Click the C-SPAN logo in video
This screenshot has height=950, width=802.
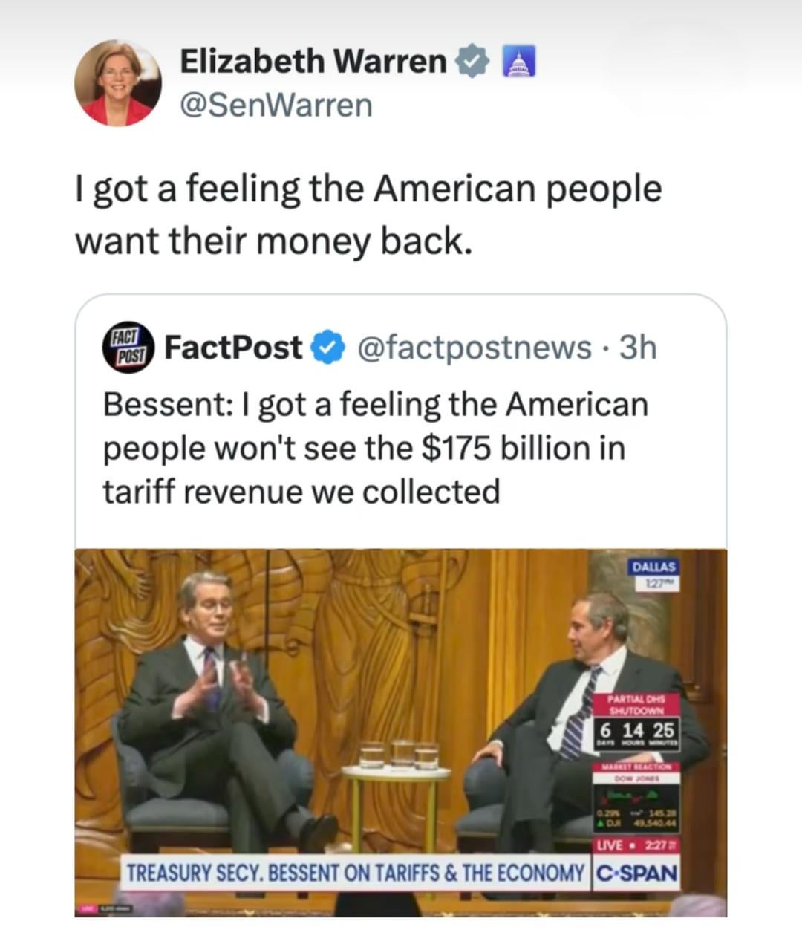point(637,873)
